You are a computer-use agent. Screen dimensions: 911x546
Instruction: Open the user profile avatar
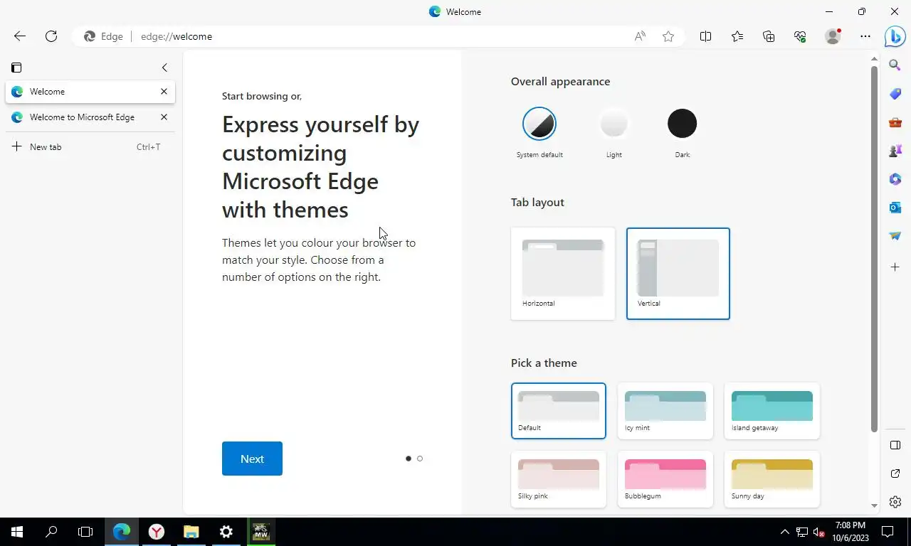833,36
